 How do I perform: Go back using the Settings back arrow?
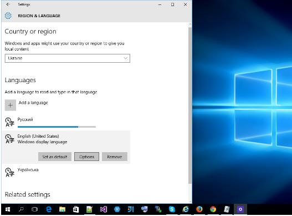pos(8,4)
